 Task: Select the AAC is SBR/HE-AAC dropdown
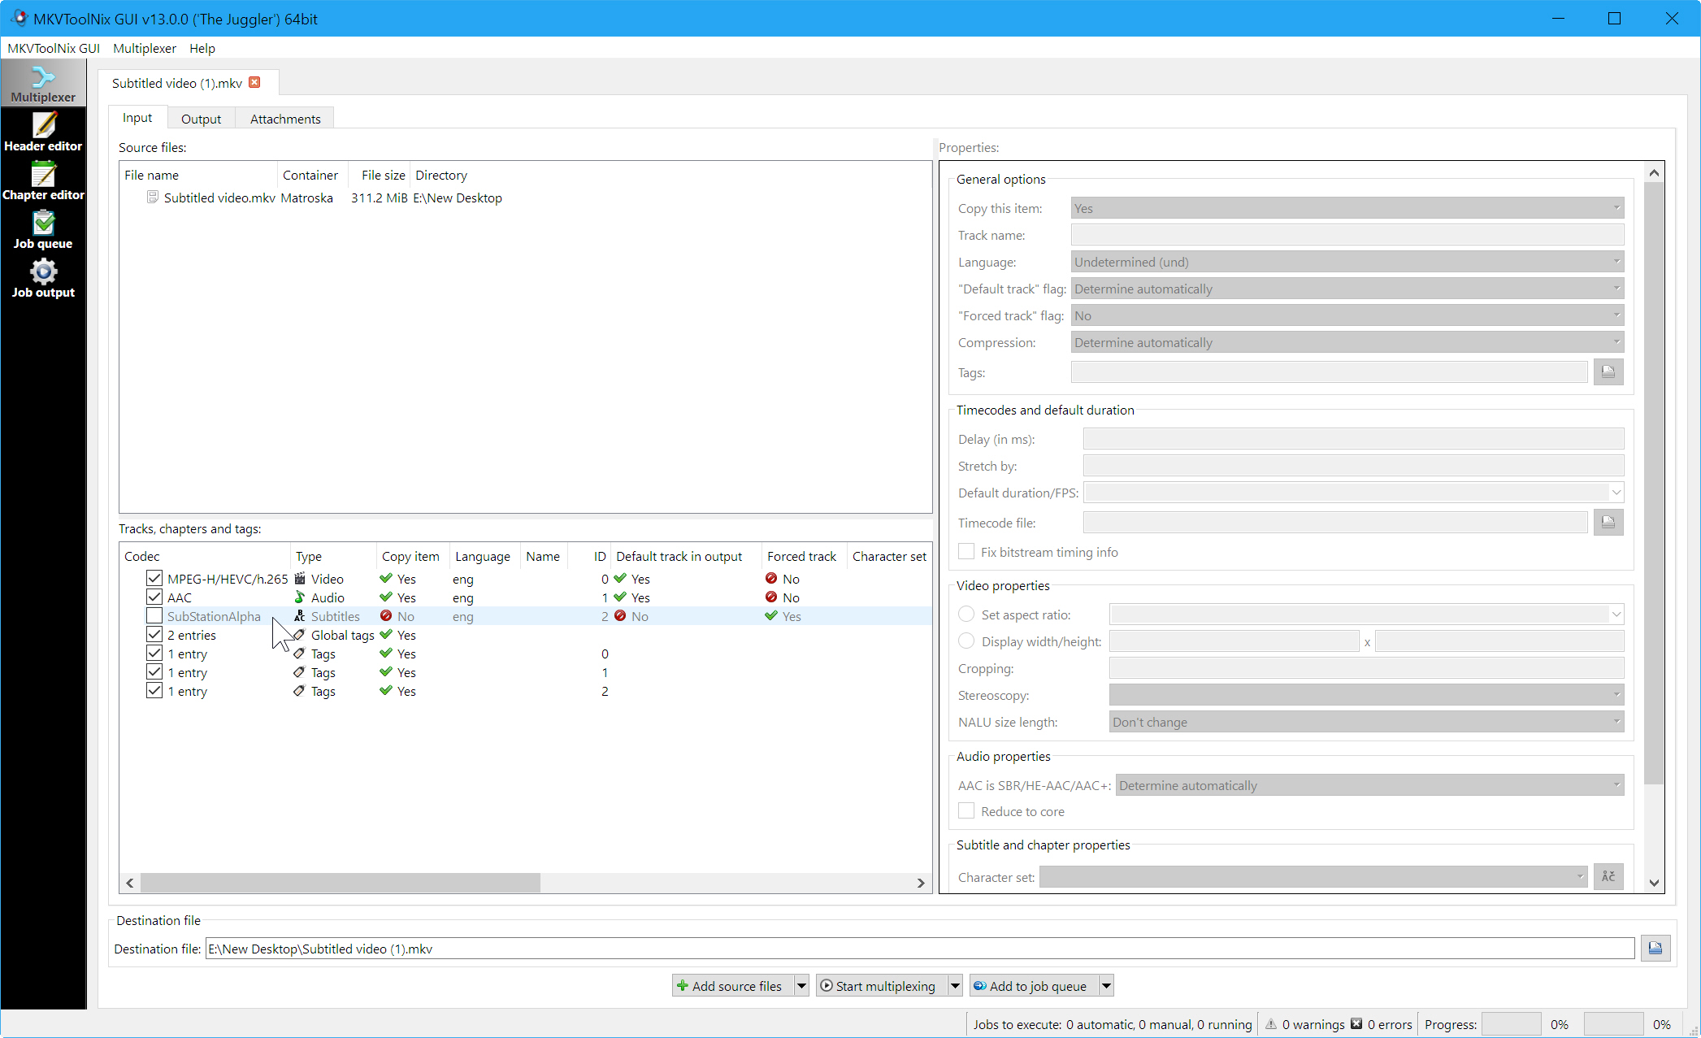[1369, 784]
